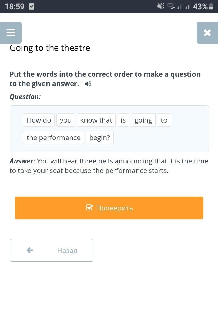Tap the checkmark icon in Проверить
218x326 pixels.
[89, 208]
